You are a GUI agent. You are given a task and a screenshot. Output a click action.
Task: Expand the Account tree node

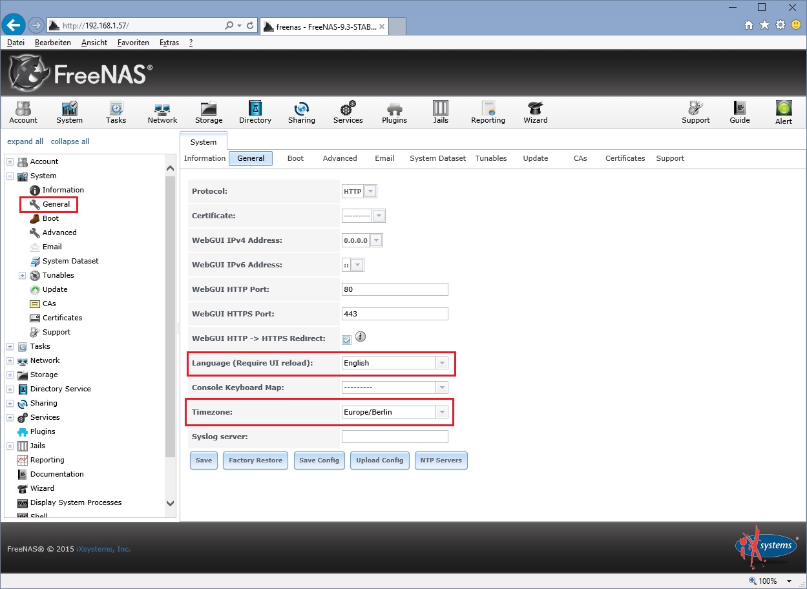pyautogui.click(x=10, y=161)
